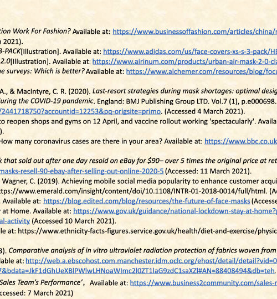Open the masks-resell-90-ebay link

(x=81, y=171)
